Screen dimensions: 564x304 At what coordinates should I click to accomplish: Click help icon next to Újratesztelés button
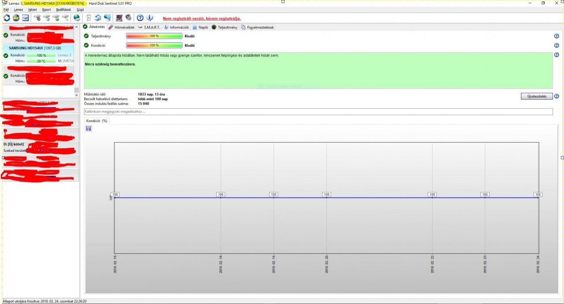point(557,96)
